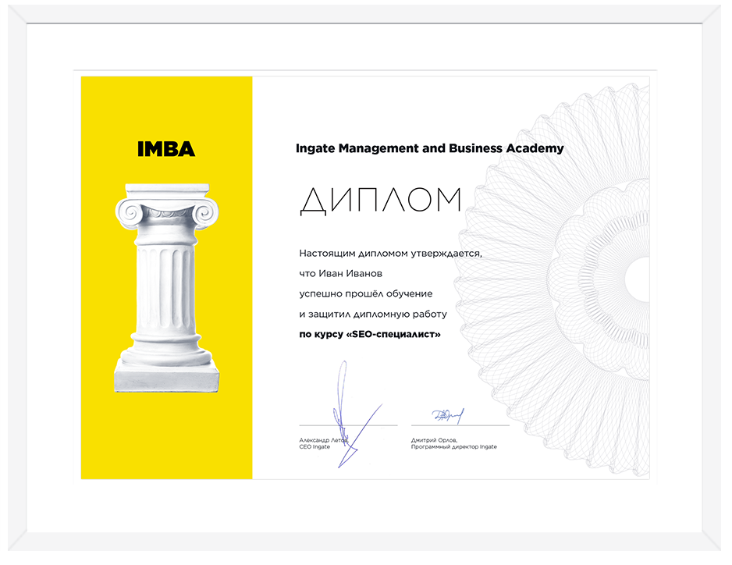Select the line "успешно прошёл обучение"

pos(366,294)
